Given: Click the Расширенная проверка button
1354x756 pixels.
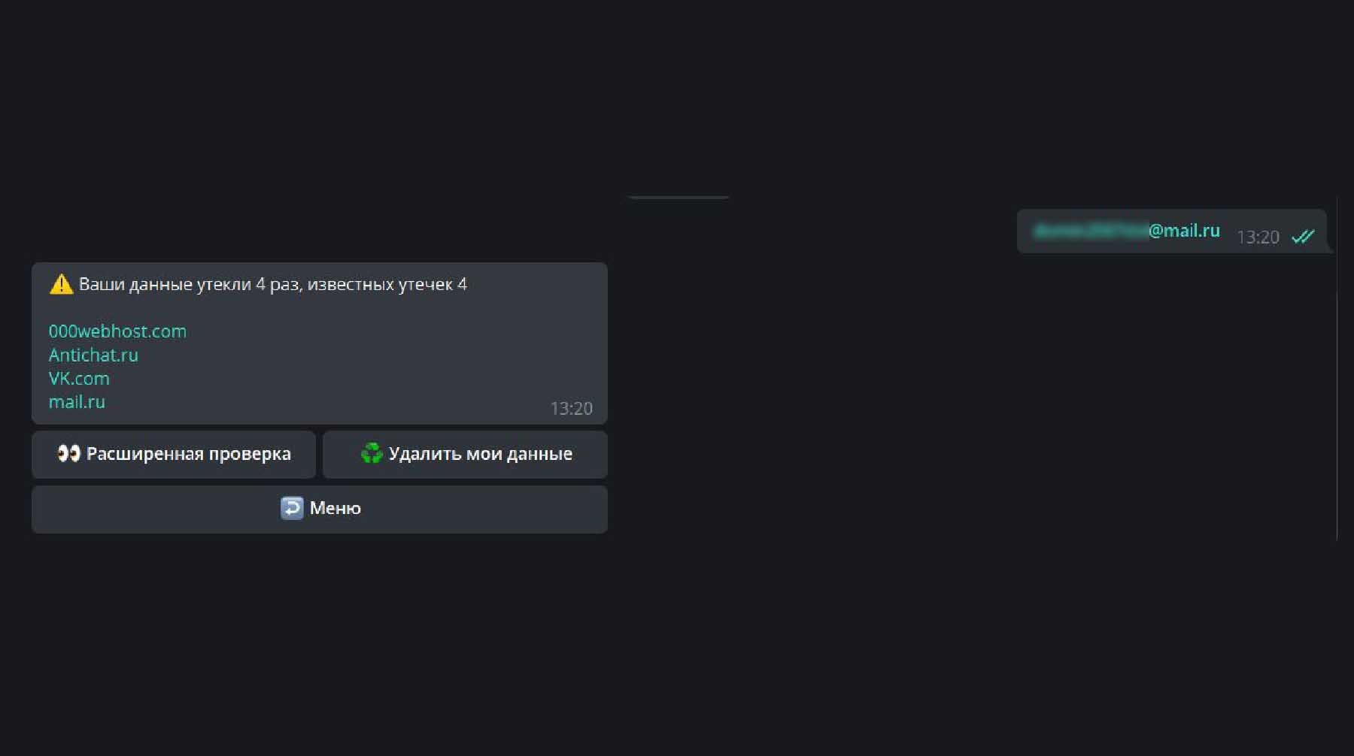Looking at the screenshot, I should point(174,454).
